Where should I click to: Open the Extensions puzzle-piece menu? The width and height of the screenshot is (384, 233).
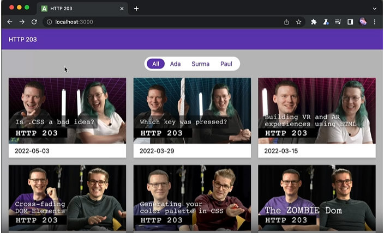pyautogui.click(x=314, y=22)
